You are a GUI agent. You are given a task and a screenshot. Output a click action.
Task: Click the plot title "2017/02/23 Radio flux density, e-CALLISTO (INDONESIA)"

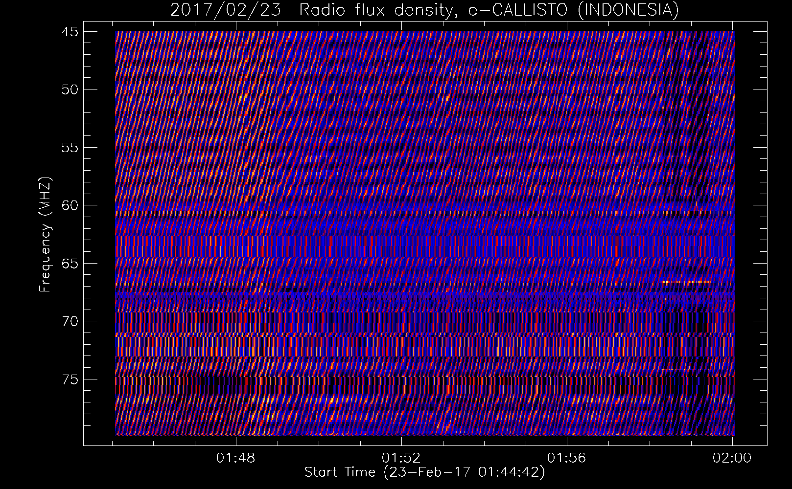click(x=424, y=10)
